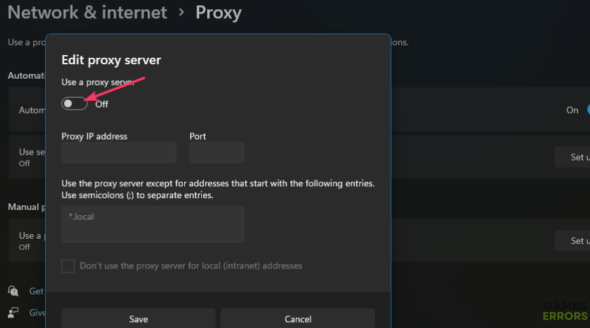Click the Port input field
The height and width of the screenshot is (328, 590).
click(217, 152)
